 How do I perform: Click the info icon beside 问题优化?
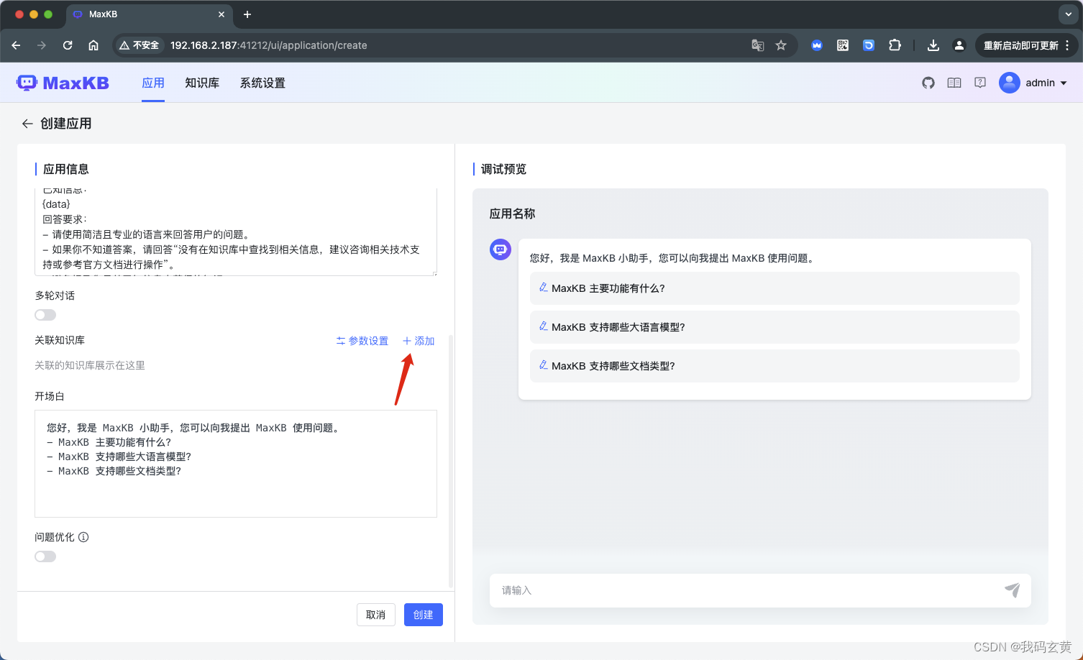coord(83,537)
